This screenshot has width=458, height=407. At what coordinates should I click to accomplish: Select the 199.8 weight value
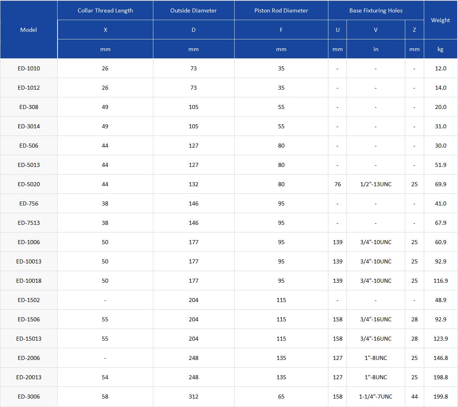coord(440,396)
